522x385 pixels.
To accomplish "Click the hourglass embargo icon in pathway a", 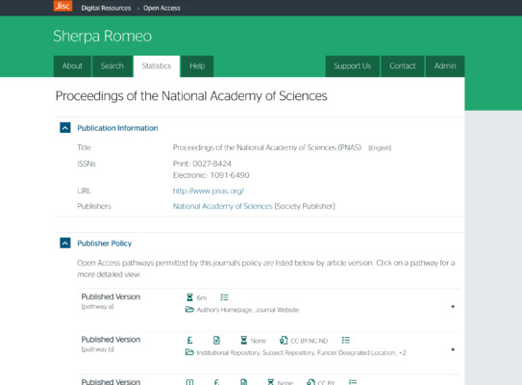I will click(x=189, y=297).
